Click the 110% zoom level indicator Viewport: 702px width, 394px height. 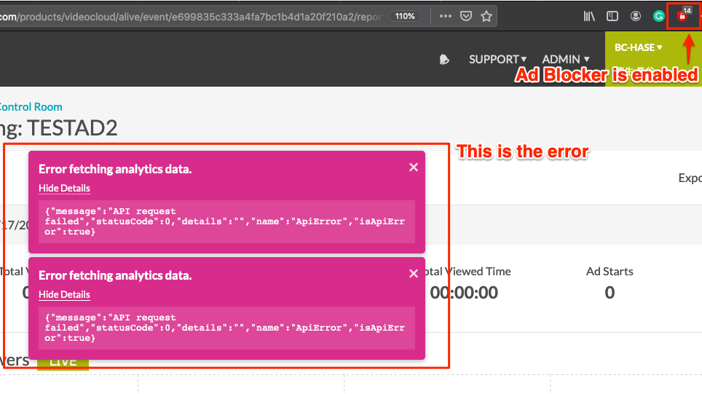point(404,15)
